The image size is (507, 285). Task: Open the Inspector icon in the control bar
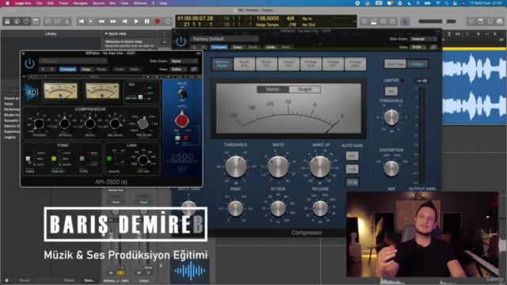17,21
